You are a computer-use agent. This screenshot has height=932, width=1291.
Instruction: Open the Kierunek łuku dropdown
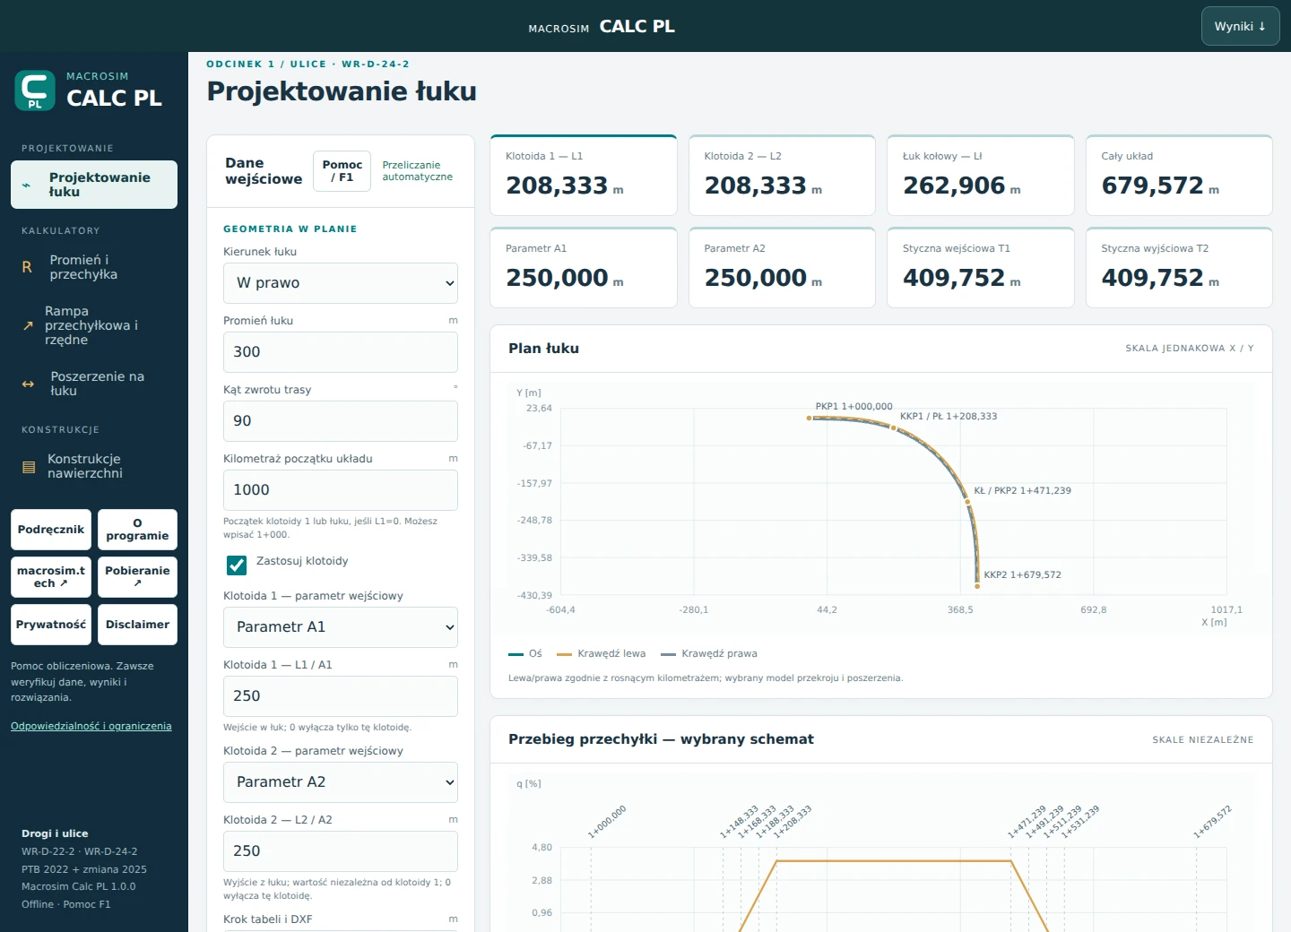[341, 283]
